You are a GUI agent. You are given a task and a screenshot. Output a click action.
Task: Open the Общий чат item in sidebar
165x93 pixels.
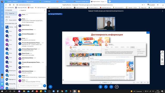tap(11, 13)
